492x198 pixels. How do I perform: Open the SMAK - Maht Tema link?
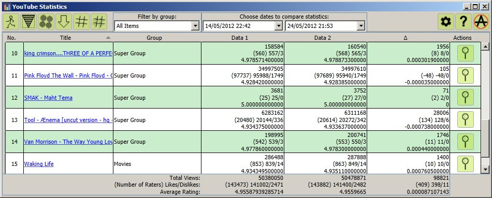click(48, 98)
